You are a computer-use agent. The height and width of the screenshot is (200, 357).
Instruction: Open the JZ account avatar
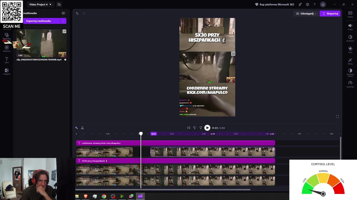[x=323, y=4]
